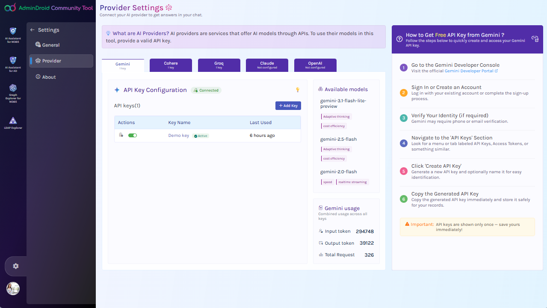Image resolution: width=547 pixels, height=308 pixels.
Task: Open the Gemini Developer Portal link
Action: coord(470,71)
